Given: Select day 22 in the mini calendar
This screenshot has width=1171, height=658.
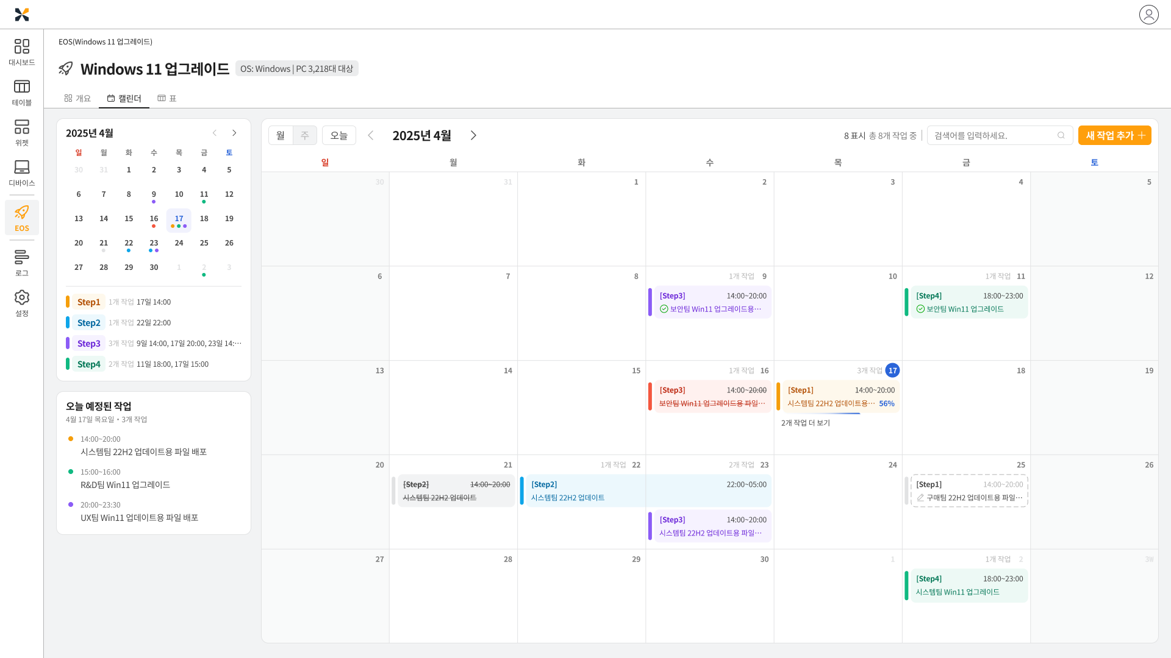Looking at the screenshot, I should pos(129,244).
